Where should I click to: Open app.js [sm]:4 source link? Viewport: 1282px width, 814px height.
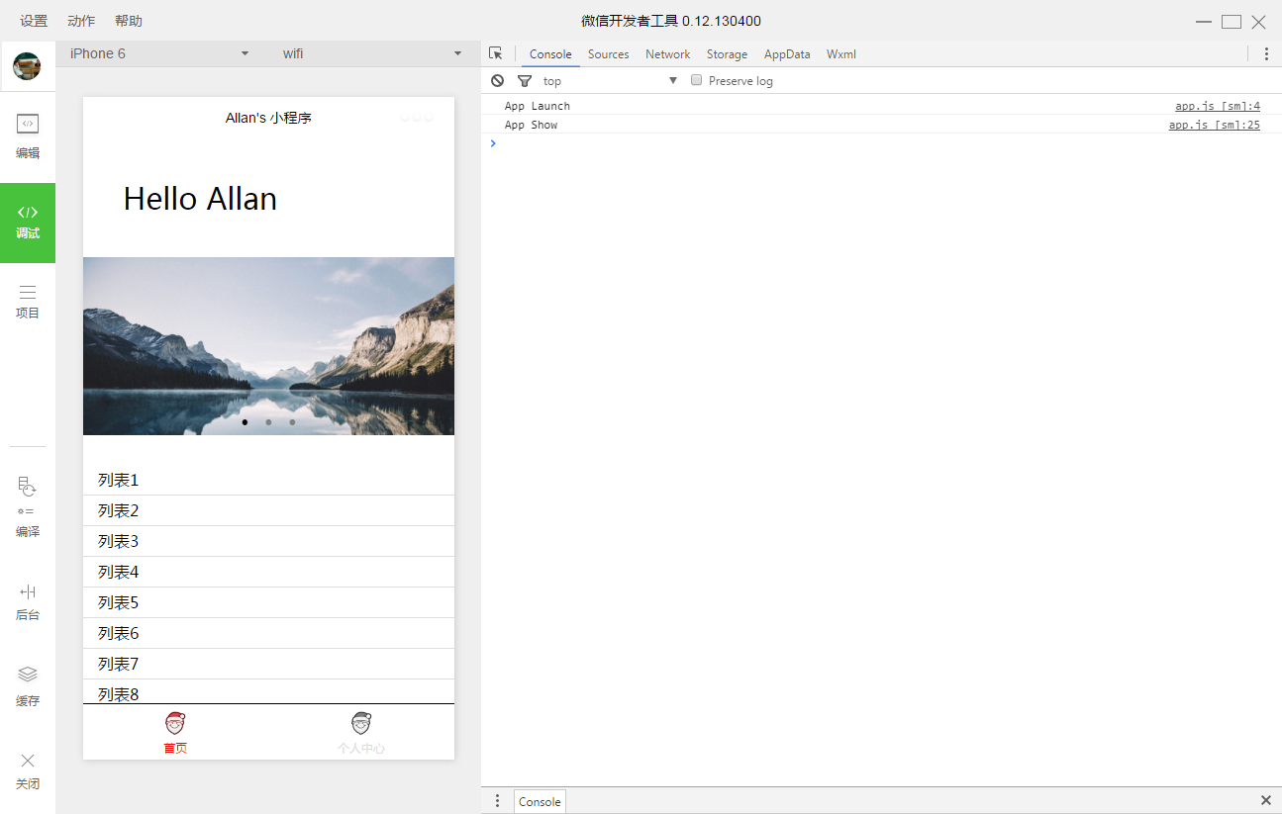(1218, 106)
